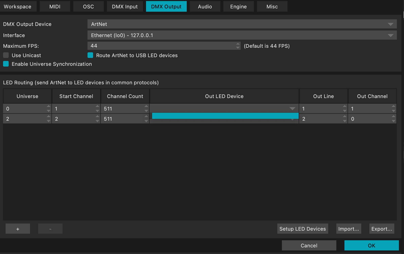
Task: Switch to the Misc tab
Action: 272,6
